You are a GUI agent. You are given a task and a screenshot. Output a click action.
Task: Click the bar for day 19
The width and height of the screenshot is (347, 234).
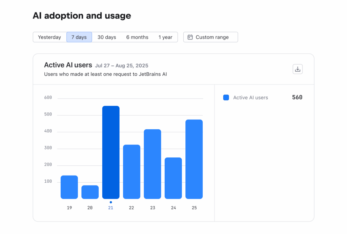pos(69,187)
